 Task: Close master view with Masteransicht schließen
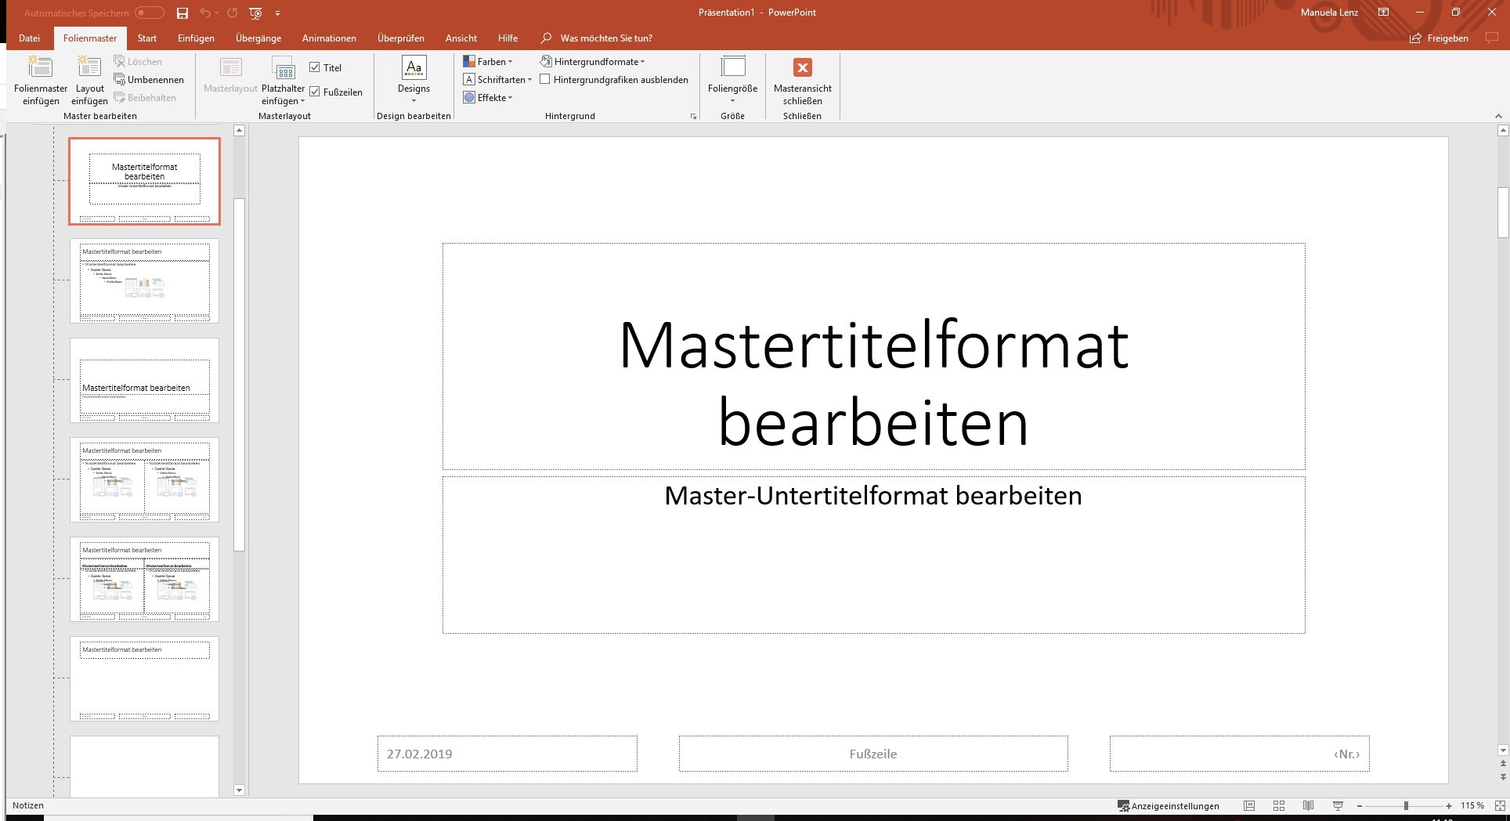(802, 68)
